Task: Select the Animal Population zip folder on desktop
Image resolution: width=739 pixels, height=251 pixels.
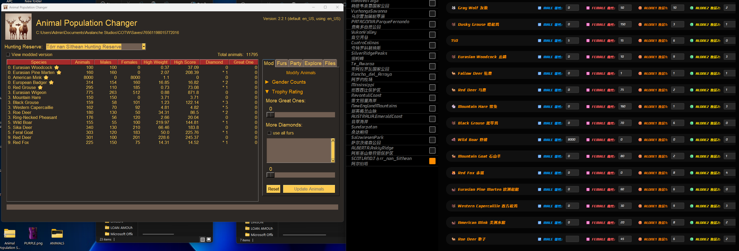Action: point(9,239)
